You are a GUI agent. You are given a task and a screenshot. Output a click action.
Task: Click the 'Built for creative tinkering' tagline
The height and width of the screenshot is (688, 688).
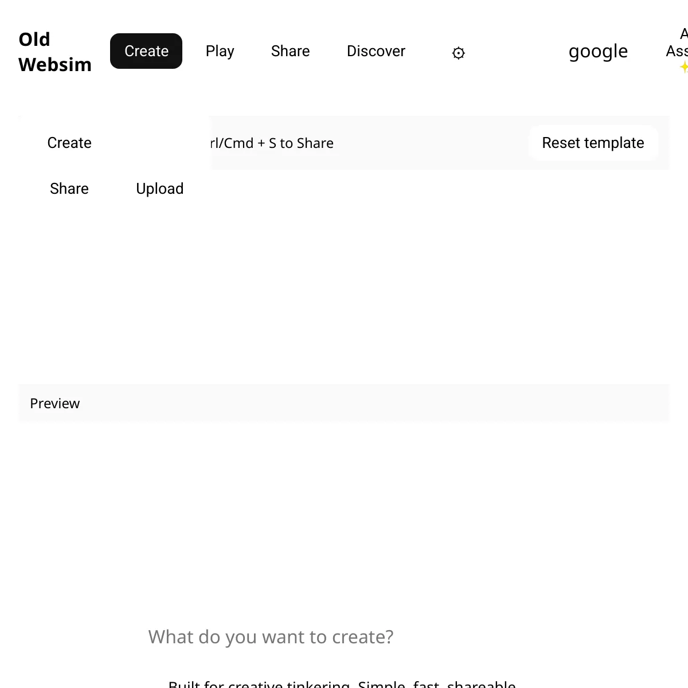click(x=342, y=683)
